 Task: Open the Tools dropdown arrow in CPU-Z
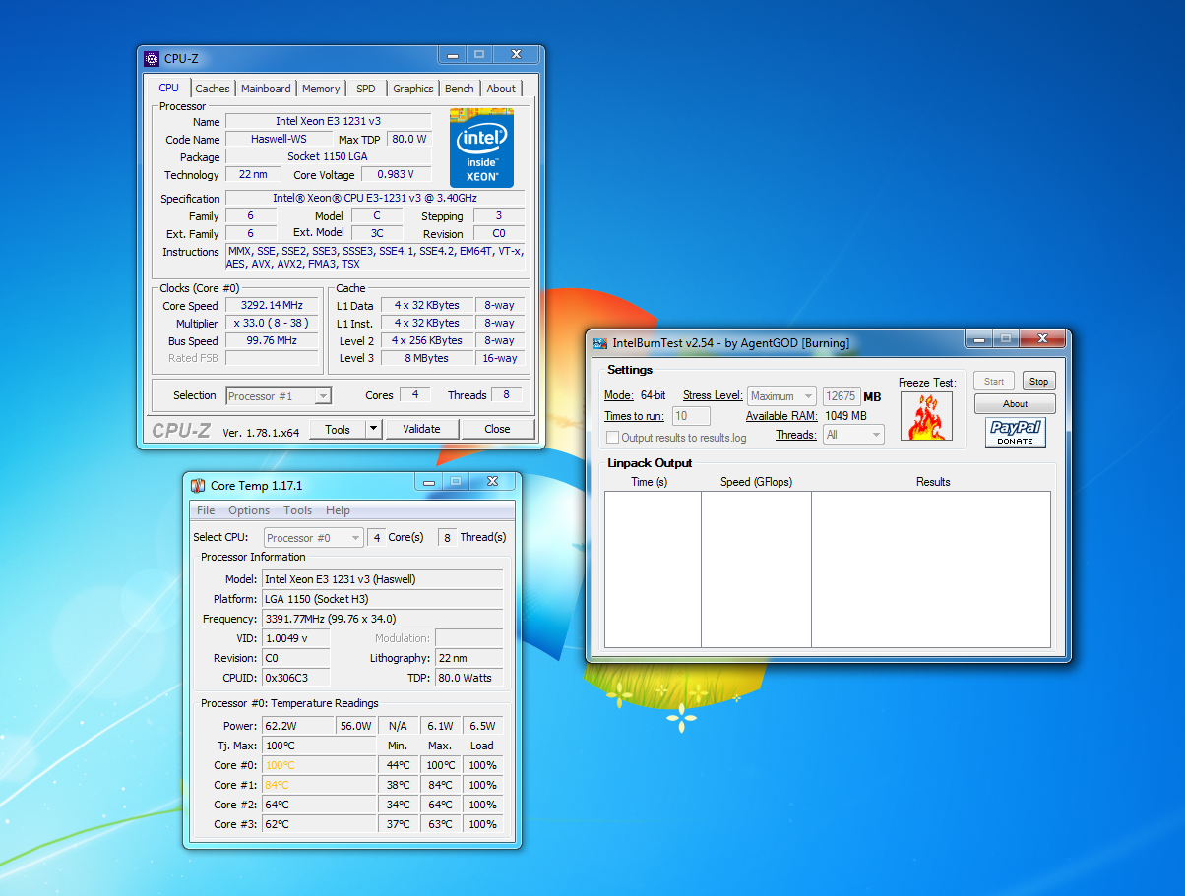click(x=373, y=429)
